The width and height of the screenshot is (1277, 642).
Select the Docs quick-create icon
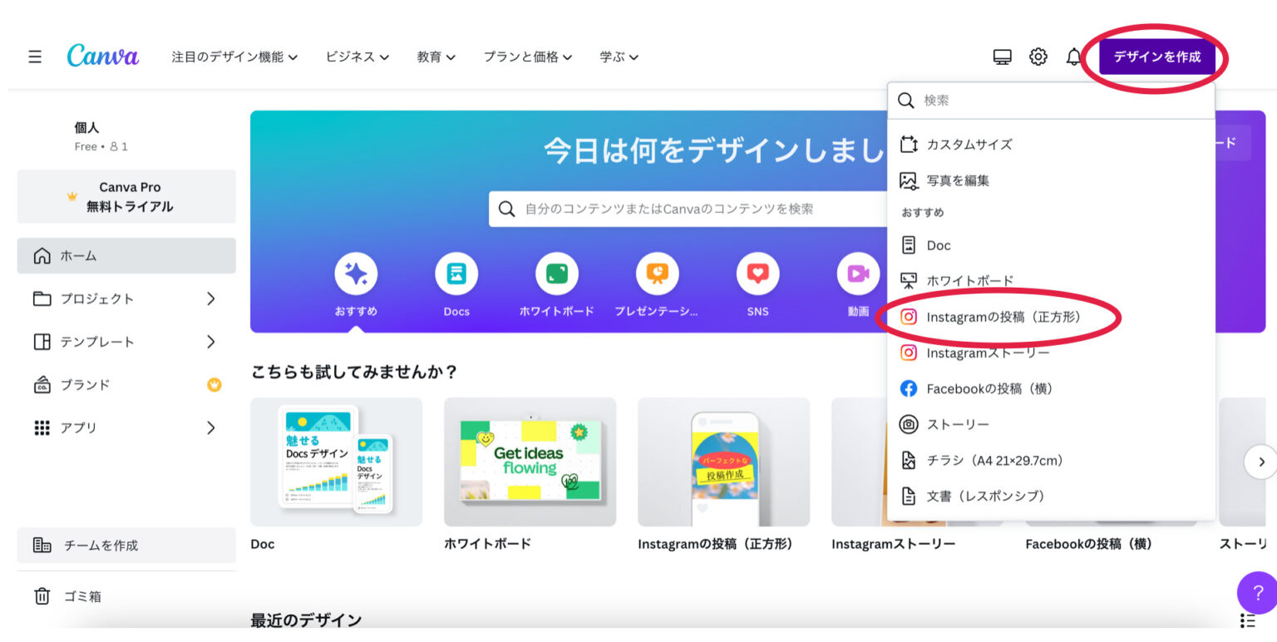pos(456,273)
